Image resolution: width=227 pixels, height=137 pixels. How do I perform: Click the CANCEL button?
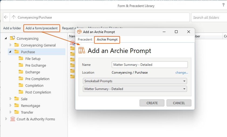click(x=179, y=103)
